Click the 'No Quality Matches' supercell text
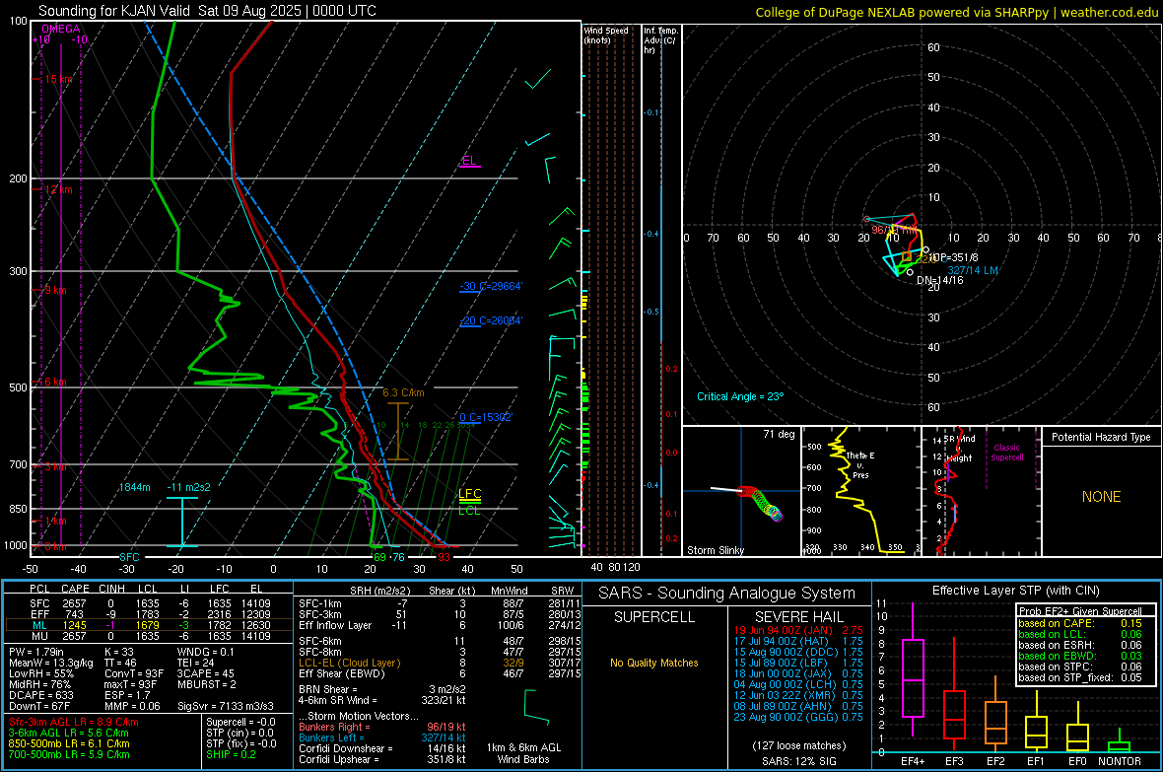1163x772 pixels. click(654, 663)
